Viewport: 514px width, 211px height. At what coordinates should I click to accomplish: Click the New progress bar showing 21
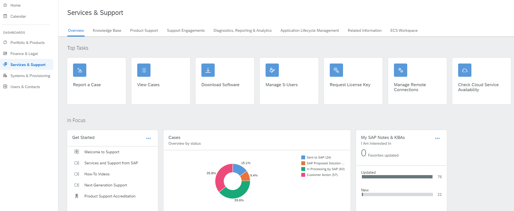pyautogui.click(x=397, y=194)
